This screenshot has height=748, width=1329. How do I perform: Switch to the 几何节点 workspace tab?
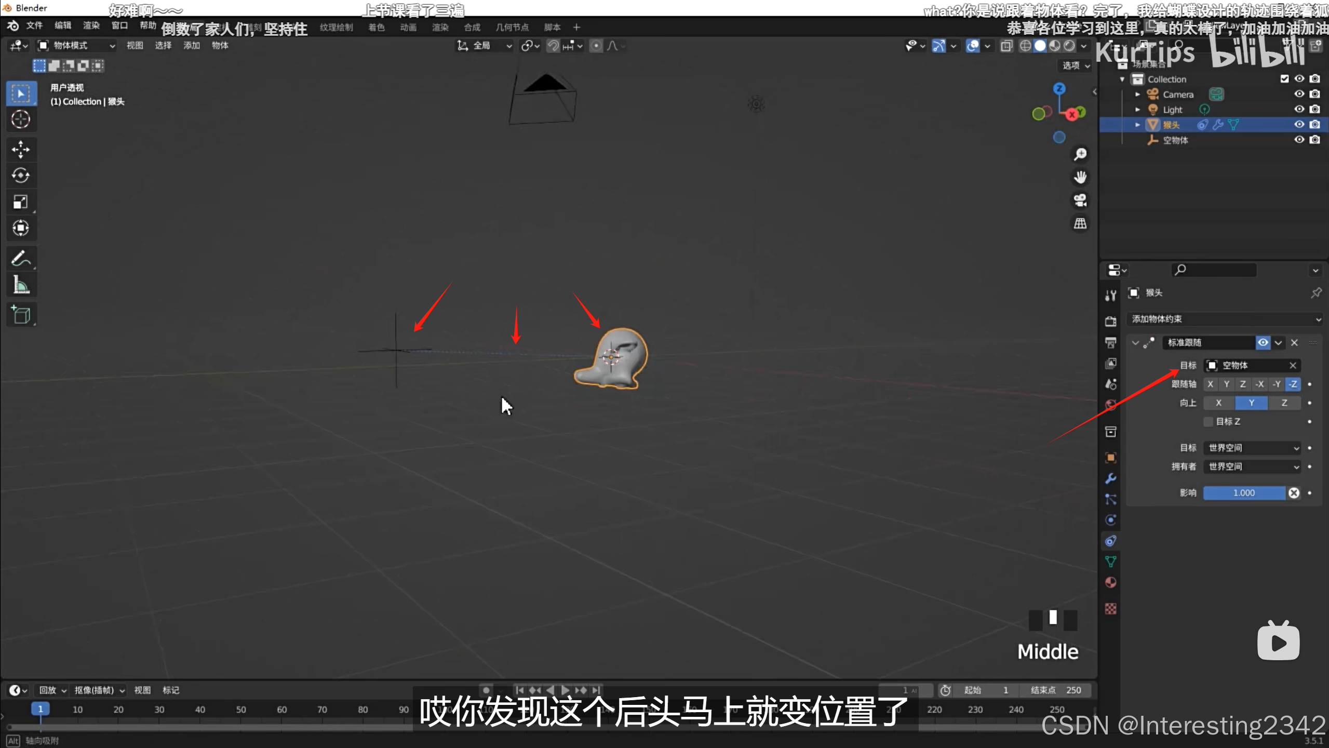512,27
